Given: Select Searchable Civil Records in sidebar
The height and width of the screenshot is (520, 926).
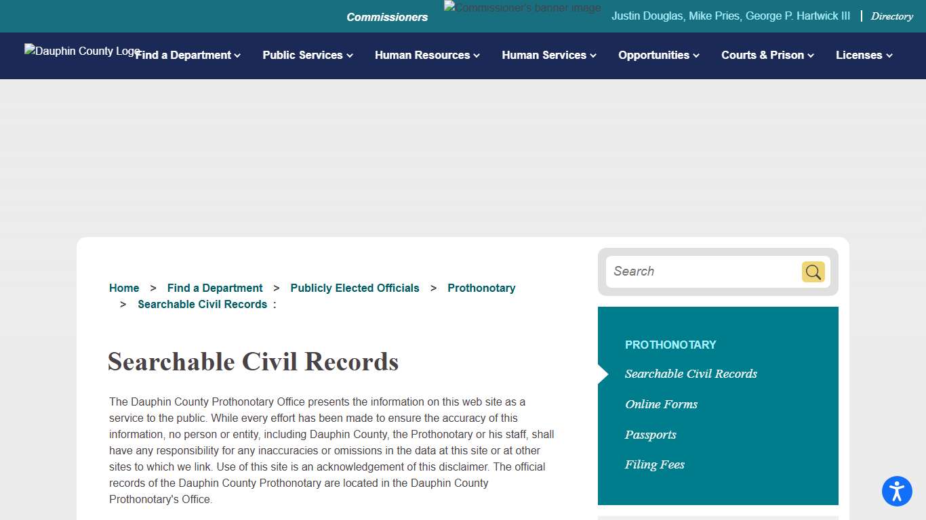Looking at the screenshot, I should coord(691,374).
